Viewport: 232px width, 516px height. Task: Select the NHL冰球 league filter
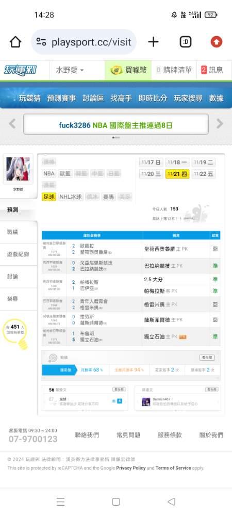pos(70,197)
